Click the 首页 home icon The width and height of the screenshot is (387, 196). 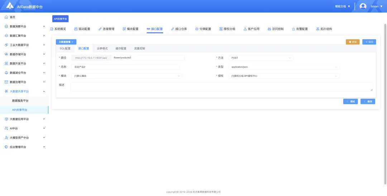pyautogui.click(x=6, y=17)
